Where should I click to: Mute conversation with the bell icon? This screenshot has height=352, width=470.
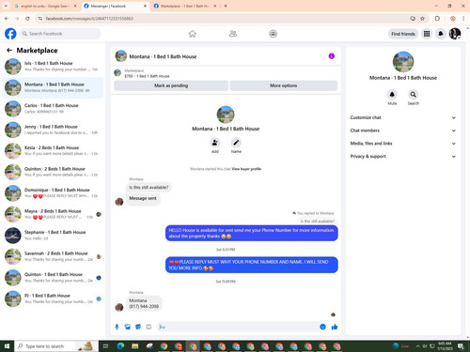coord(392,94)
